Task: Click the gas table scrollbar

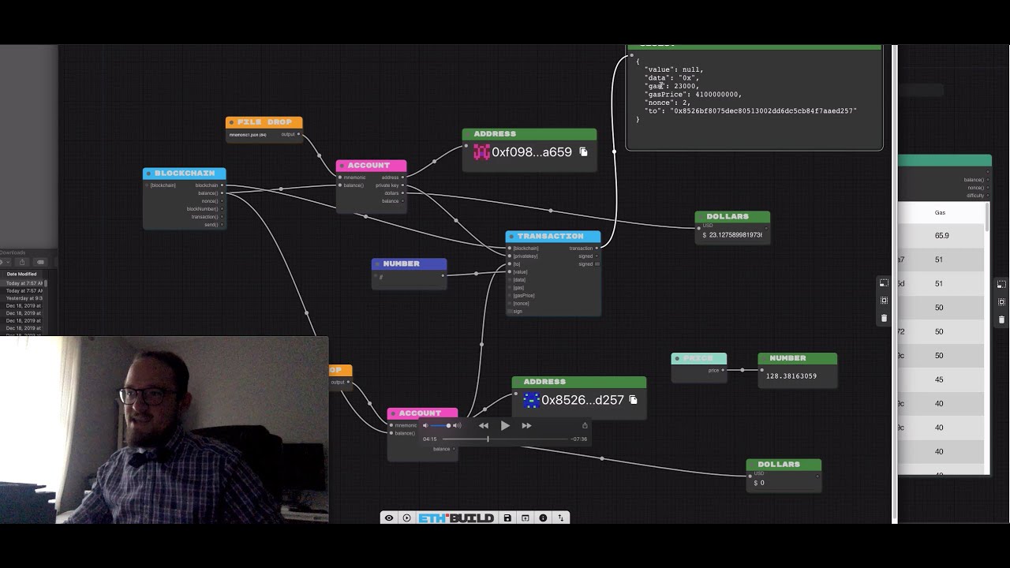Action: click(986, 218)
